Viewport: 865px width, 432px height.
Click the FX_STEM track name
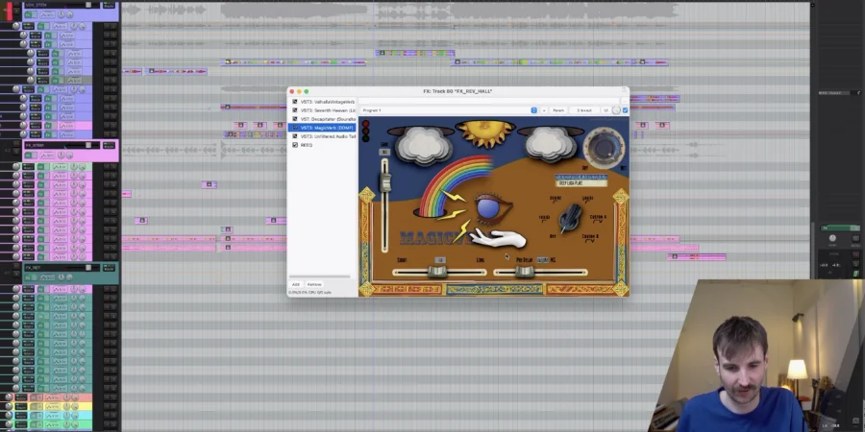[x=35, y=145]
